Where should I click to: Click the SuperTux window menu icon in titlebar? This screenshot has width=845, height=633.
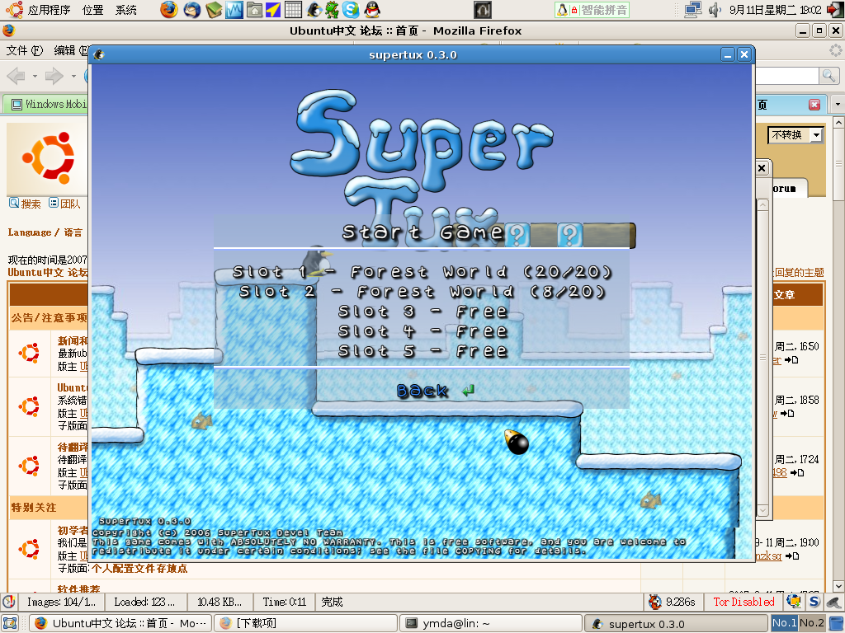click(x=99, y=54)
